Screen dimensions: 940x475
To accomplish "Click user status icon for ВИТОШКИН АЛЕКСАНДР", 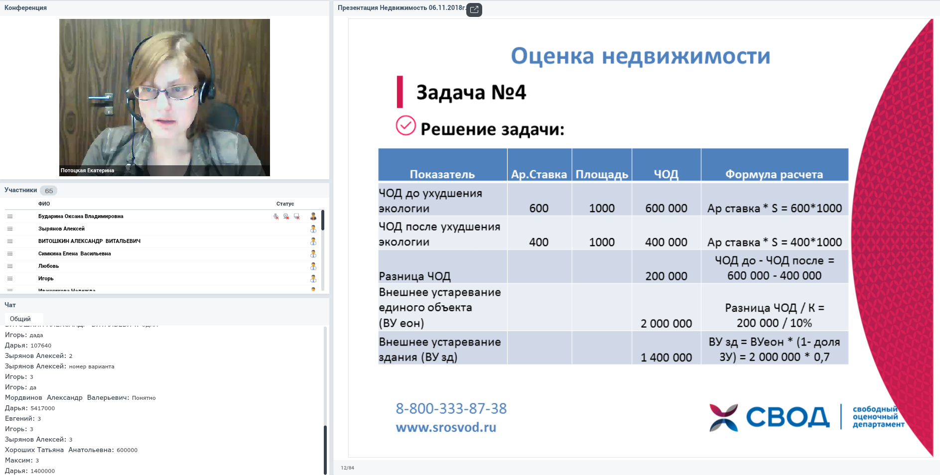I will click(x=313, y=241).
